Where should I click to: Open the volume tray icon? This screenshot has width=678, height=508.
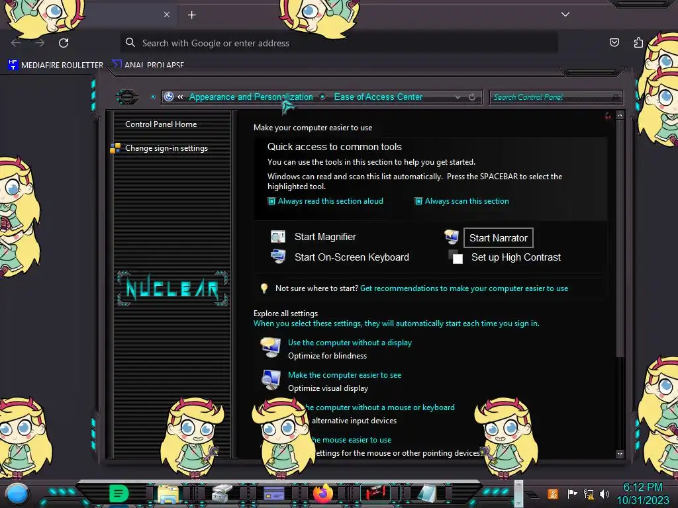[x=604, y=493]
